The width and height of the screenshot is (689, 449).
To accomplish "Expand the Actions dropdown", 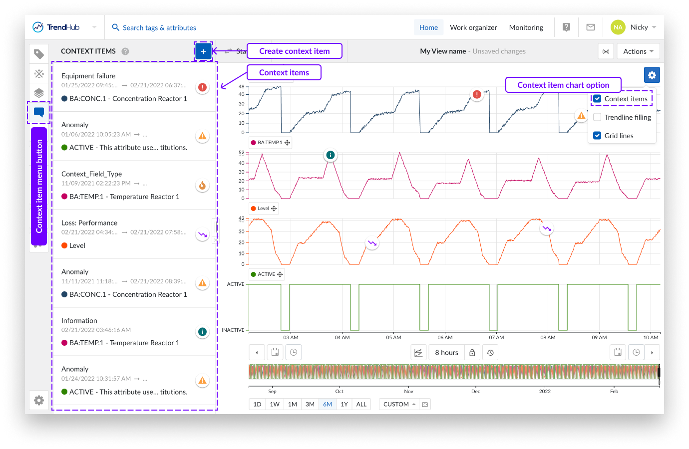I will coord(638,51).
